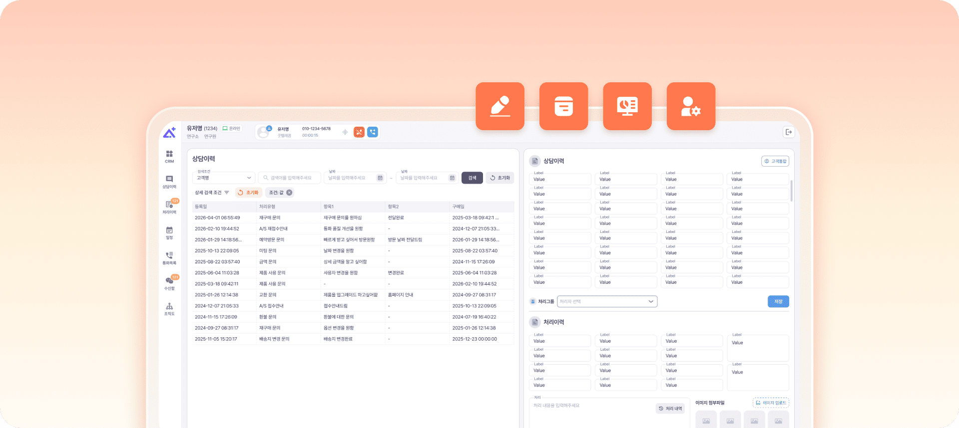Open the 통화목록 call list icon
959x428 pixels.
pos(169,258)
